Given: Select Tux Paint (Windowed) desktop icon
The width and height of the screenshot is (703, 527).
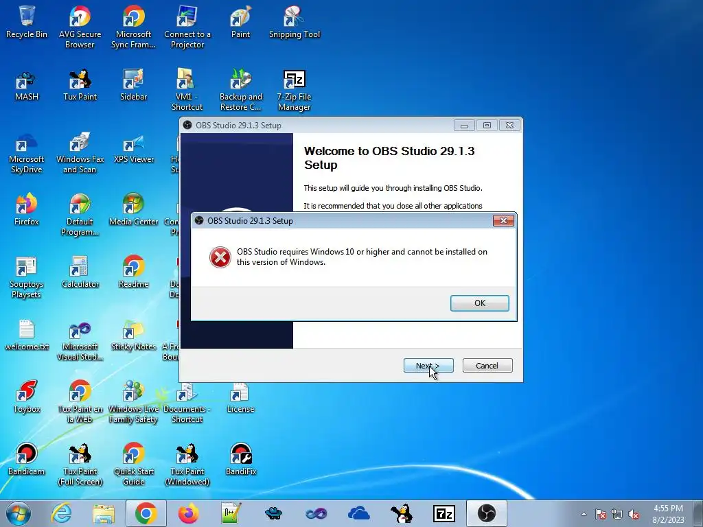Looking at the screenshot, I should pyautogui.click(x=187, y=465).
